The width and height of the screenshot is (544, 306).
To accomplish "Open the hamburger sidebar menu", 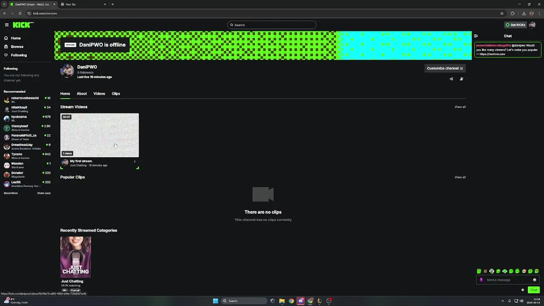I will (x=7, y=25).
